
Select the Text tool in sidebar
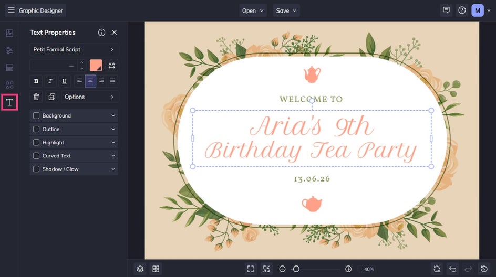[x=9, y=102]
